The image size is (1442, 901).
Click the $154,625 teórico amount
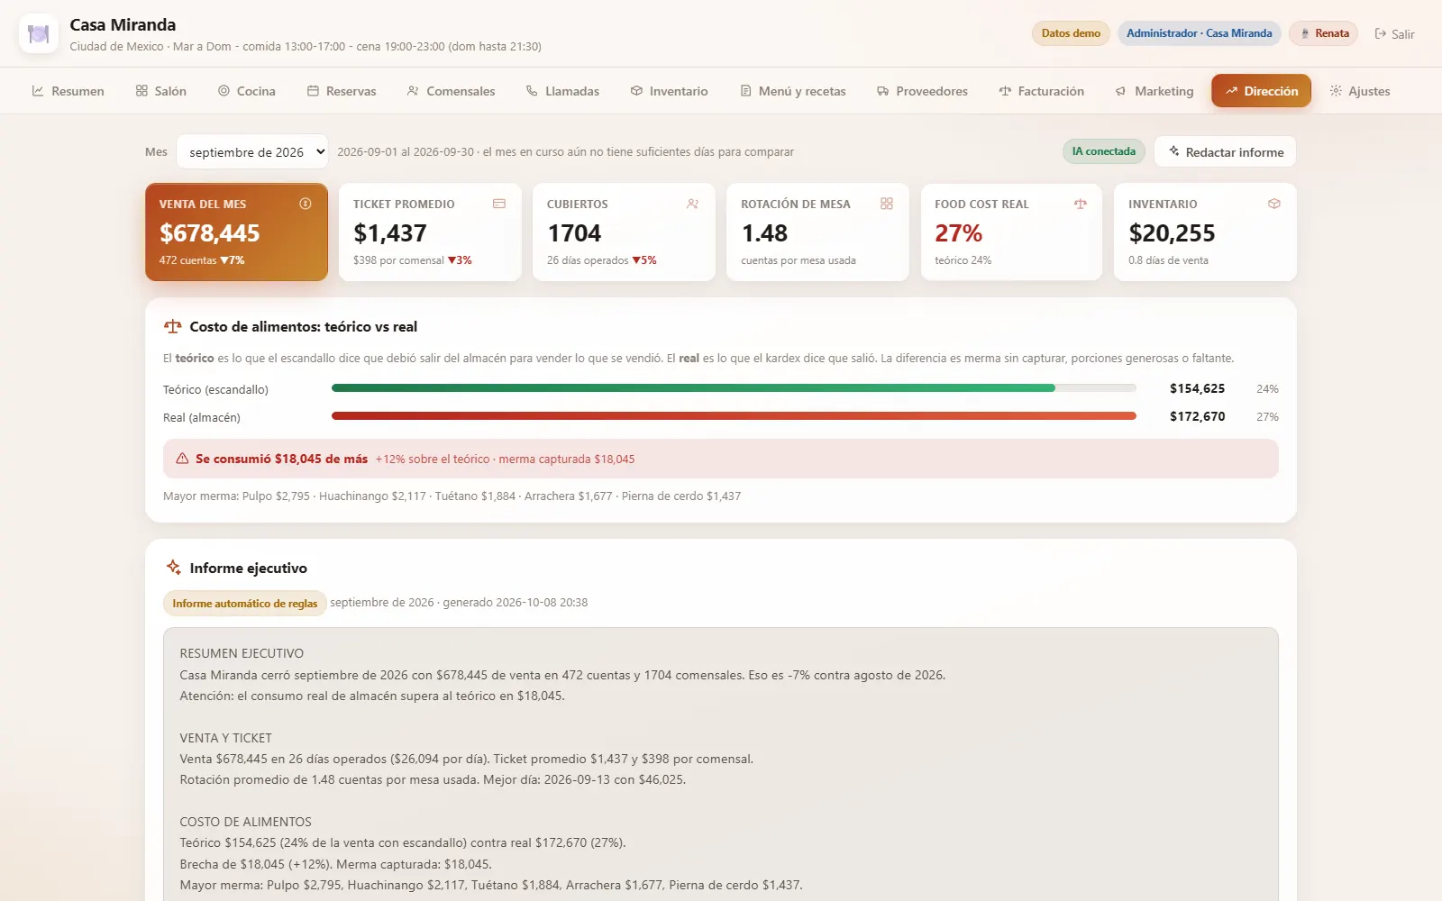tap(1197, 388)
